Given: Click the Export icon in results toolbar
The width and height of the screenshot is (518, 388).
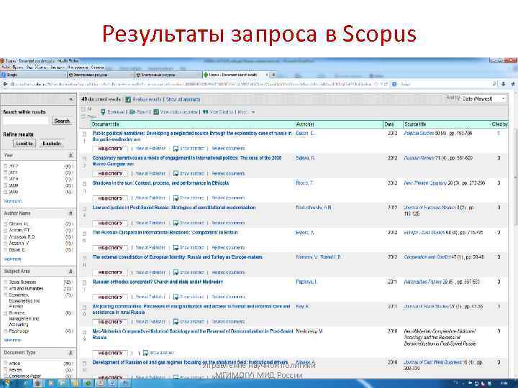Looking at the screenshot, I should (x=132, y=112).
